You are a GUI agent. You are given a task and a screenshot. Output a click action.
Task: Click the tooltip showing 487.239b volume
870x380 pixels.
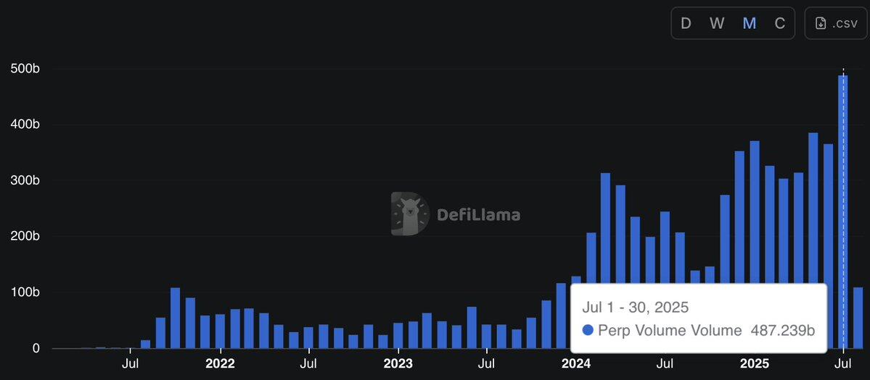click(x=699, y=318)
